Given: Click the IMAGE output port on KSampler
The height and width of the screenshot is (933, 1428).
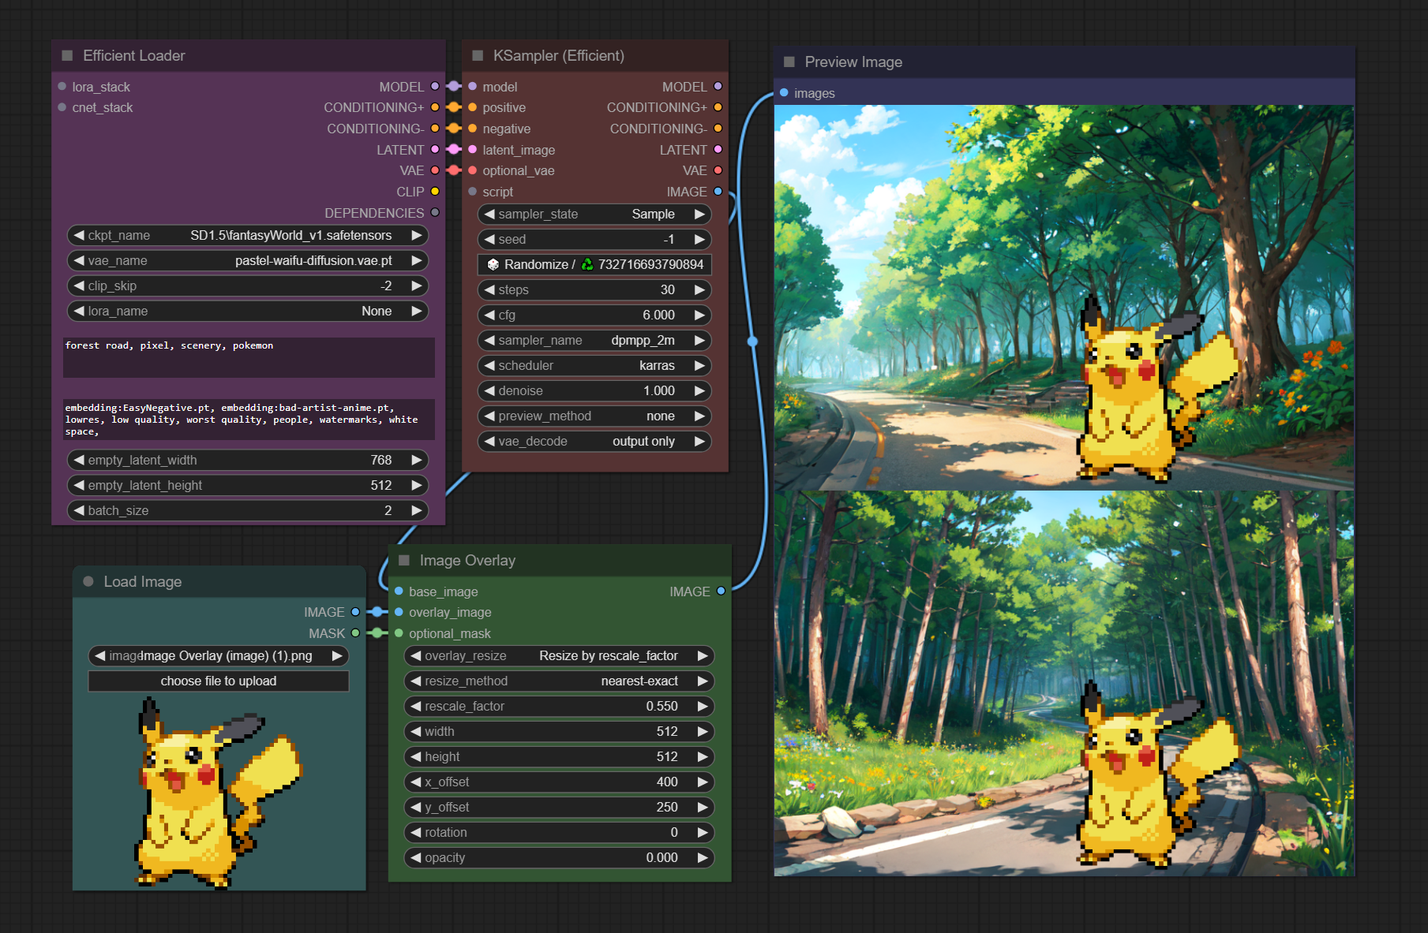Looking at the screenshot, I should click(x=718, y=192).
